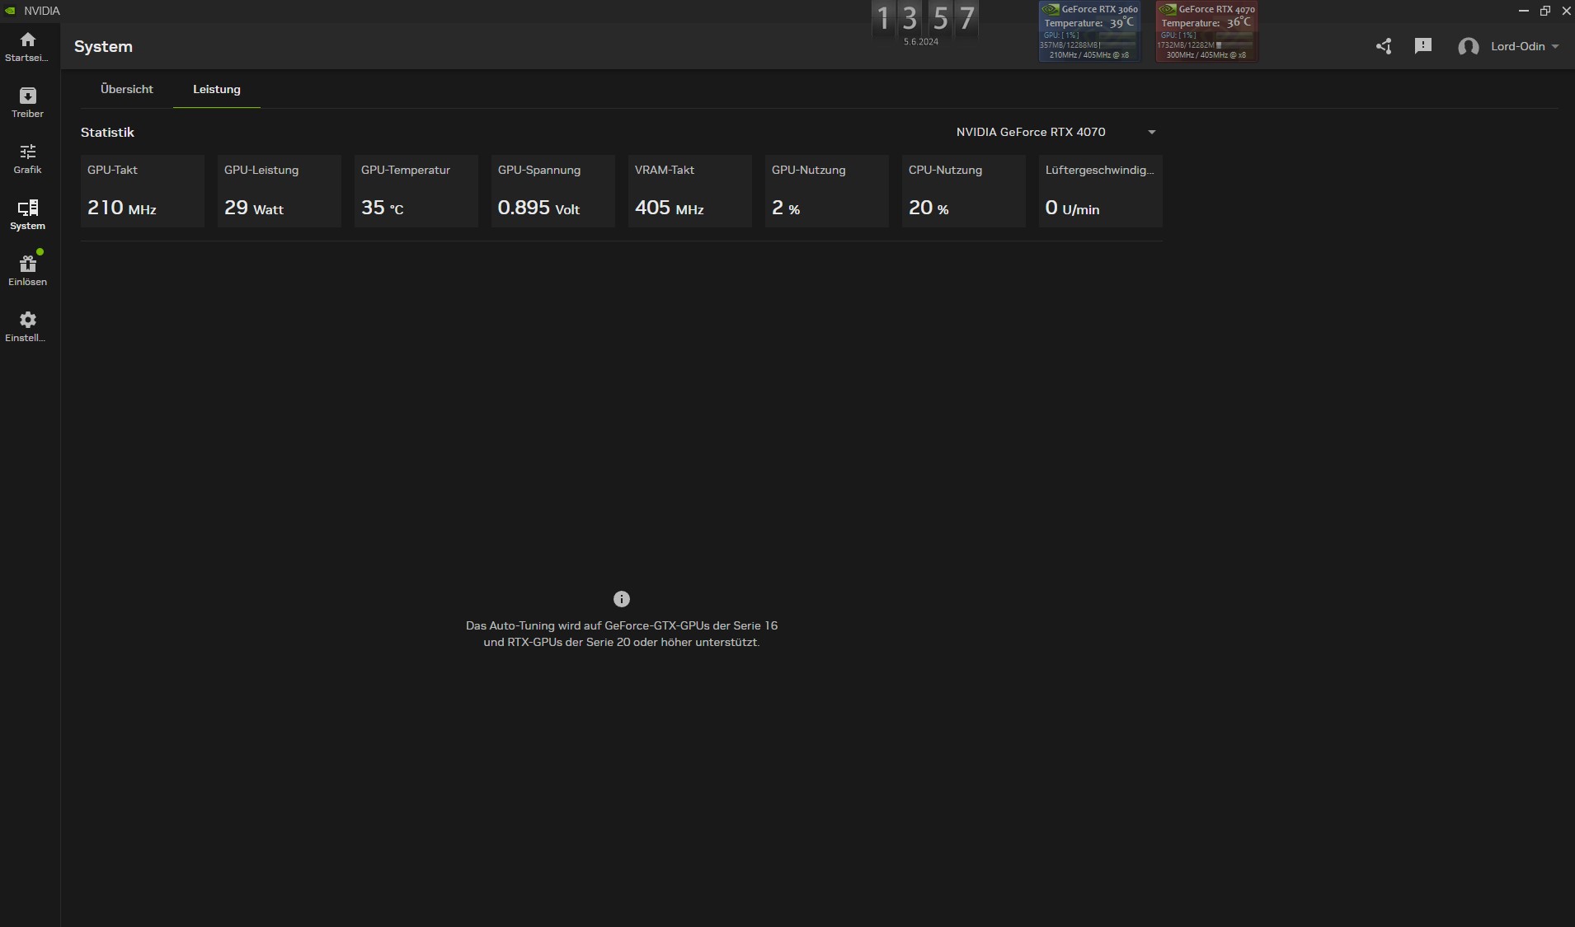Click the GPU-Leistung 29 Watt tile
This screenshot has width=1575, height=927.
pos(280,190)
